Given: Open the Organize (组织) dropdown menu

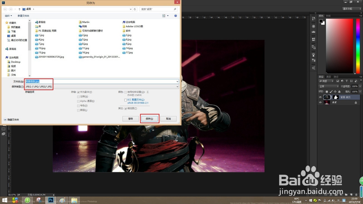Looking at the screenshot, I should pos(8,16).
